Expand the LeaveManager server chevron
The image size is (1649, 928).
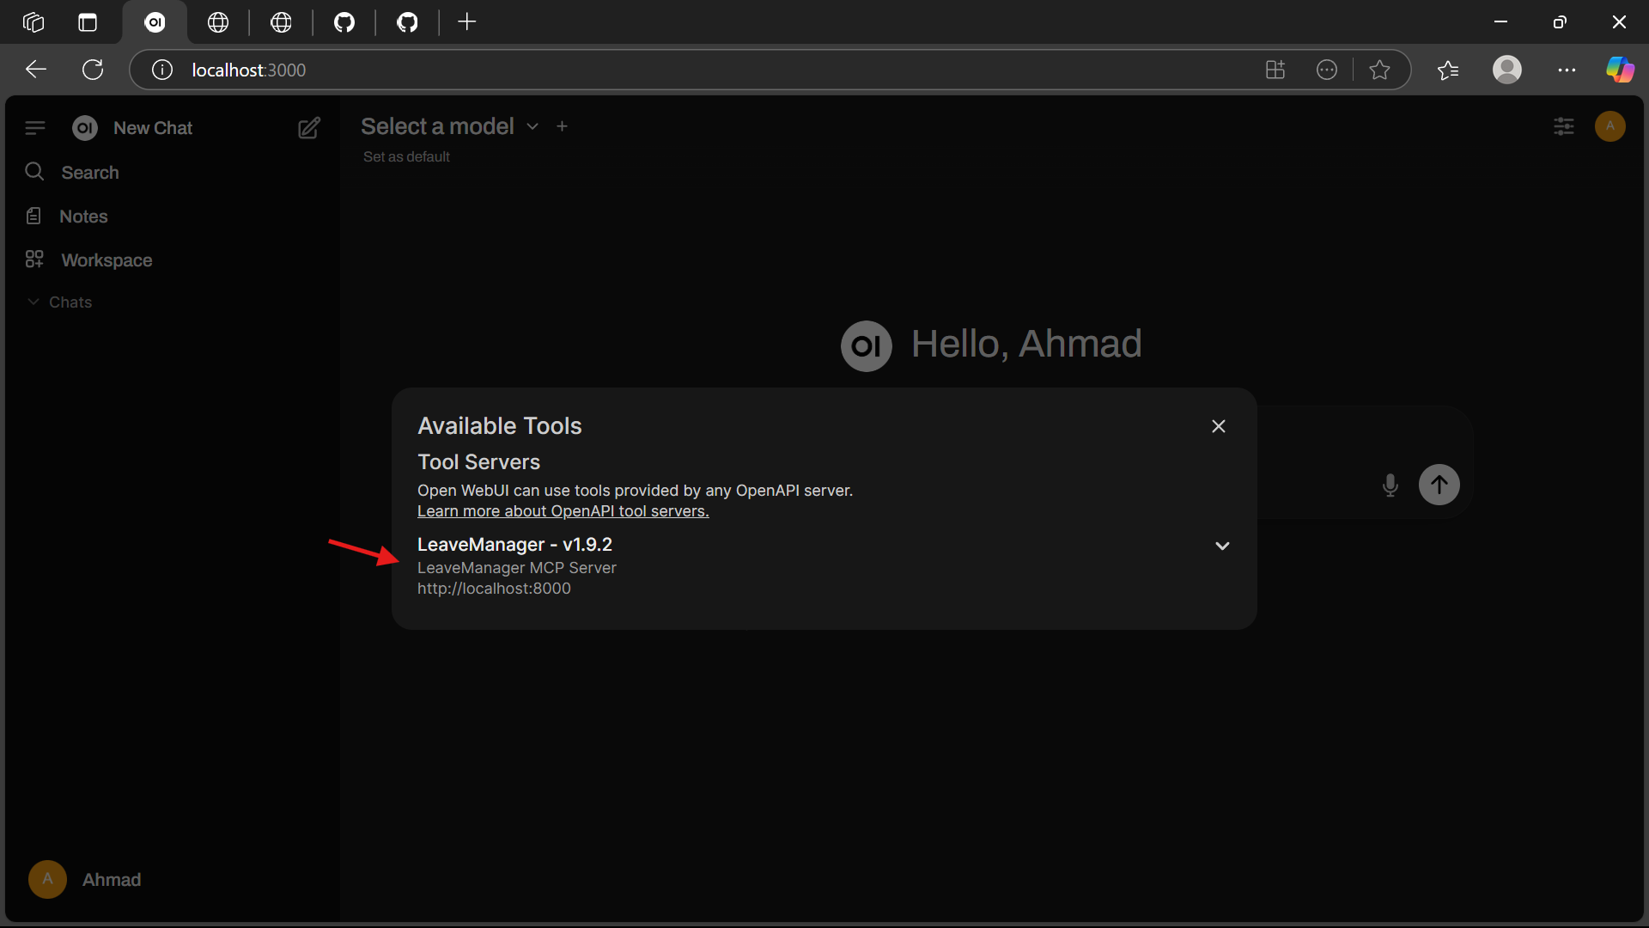[1222, 546]
